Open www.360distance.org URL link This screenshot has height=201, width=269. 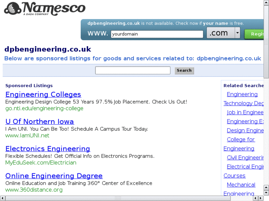coord(34,190)
